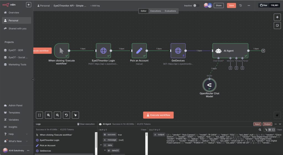Select the Pick an Account edit node
Viewport: 283px width, 155px height.
(139, 51)
